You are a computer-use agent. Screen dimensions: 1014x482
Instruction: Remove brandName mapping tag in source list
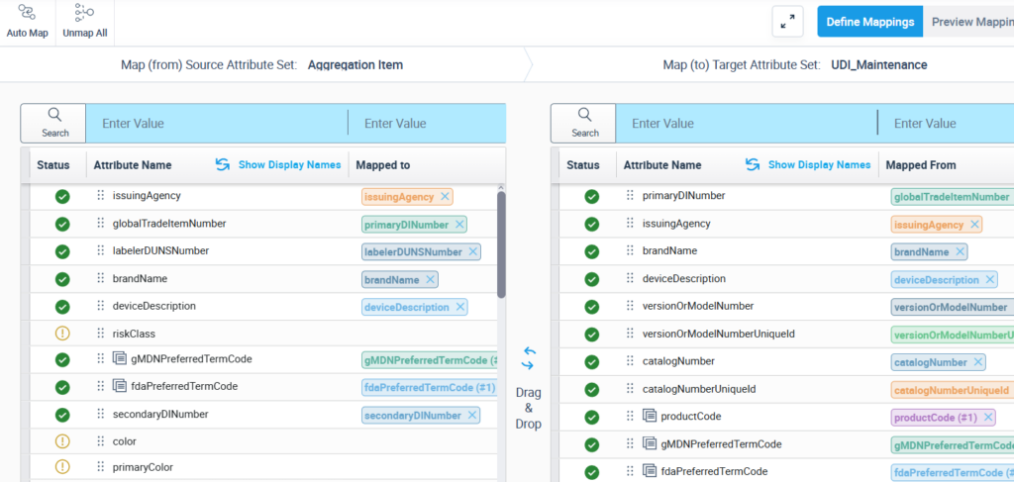[430, 280]
